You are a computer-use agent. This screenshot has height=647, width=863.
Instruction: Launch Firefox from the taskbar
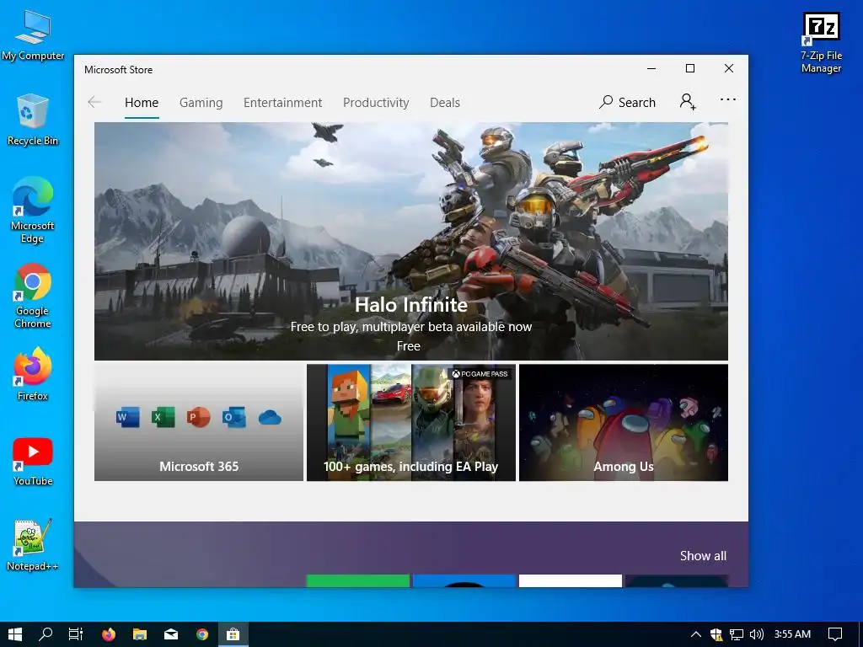point(109,634)
